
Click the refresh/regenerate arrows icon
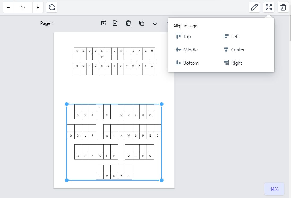[x=52, y=7]
